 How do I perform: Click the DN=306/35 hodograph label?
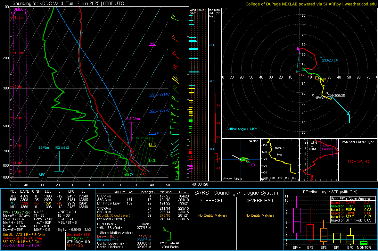[x=336, y=96]
